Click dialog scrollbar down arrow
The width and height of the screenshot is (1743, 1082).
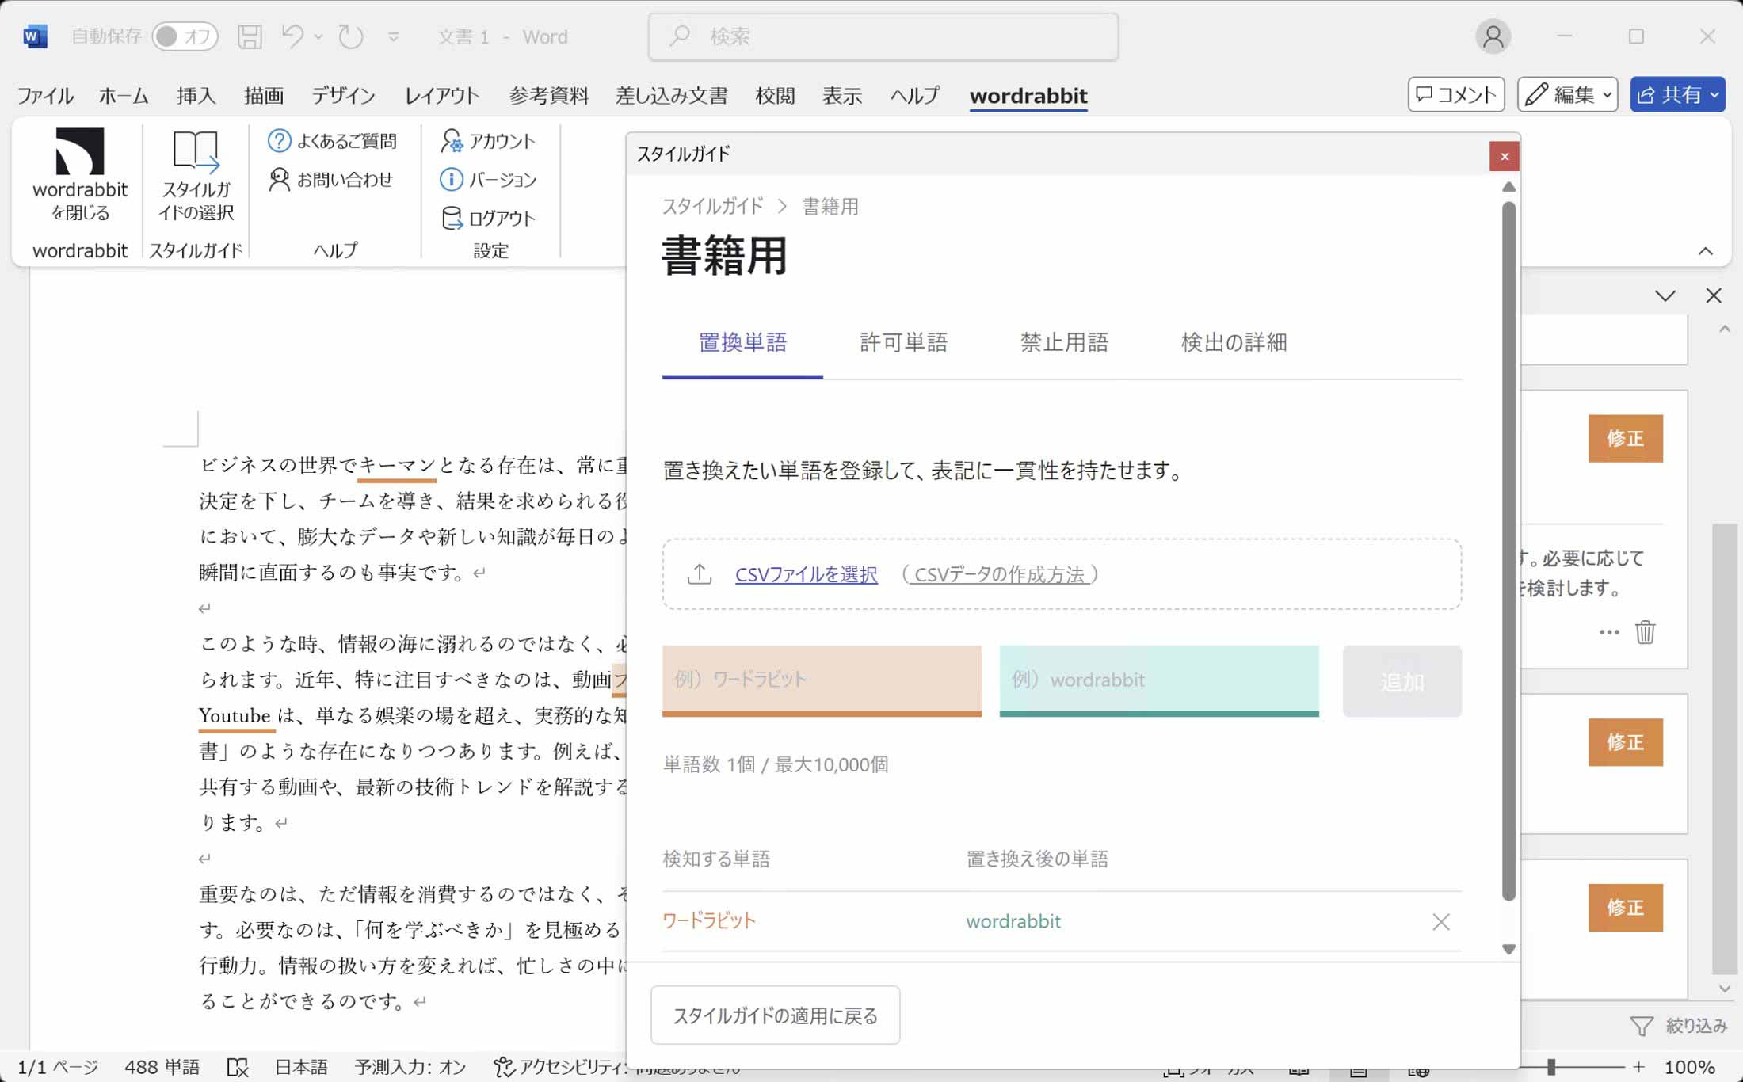[1509, 949]
